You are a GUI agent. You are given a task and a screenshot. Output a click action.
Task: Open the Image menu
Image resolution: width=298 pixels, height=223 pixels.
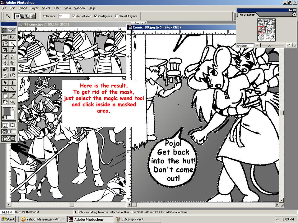23,8
